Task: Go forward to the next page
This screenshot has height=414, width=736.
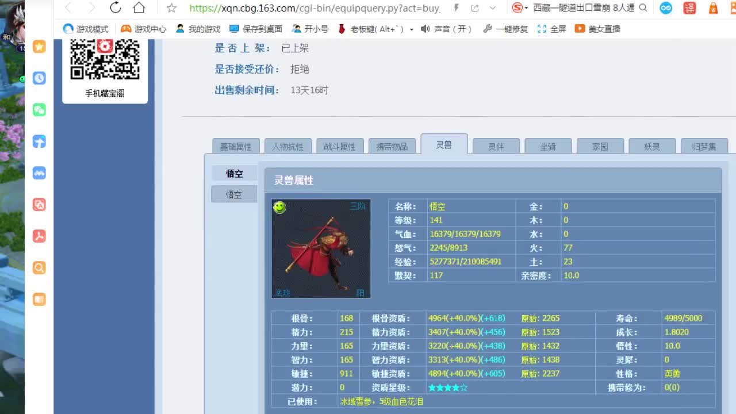Action: (x=91, y=7)
